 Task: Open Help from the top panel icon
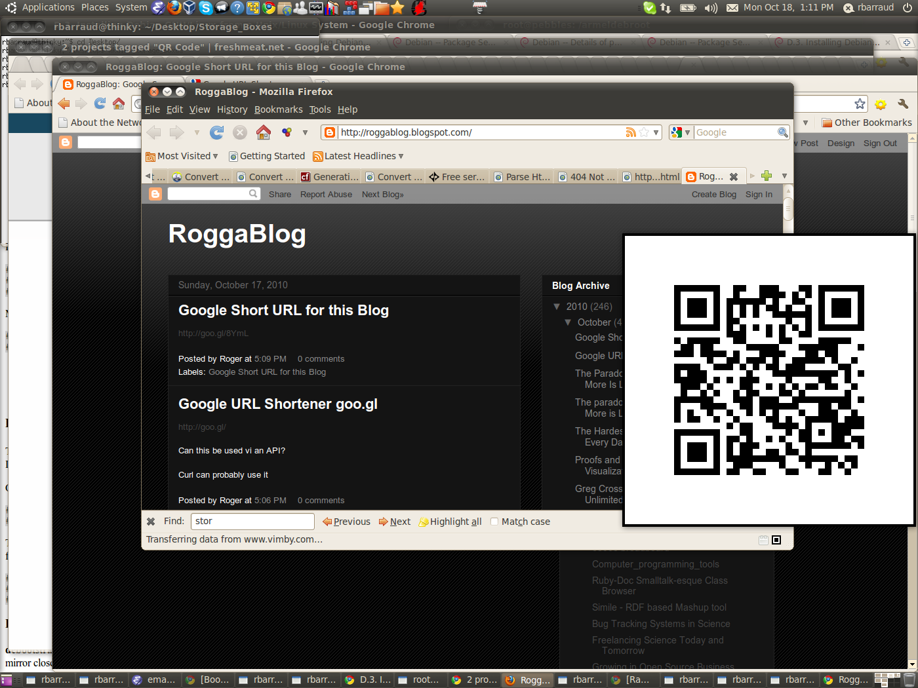[x=237, y=8]
